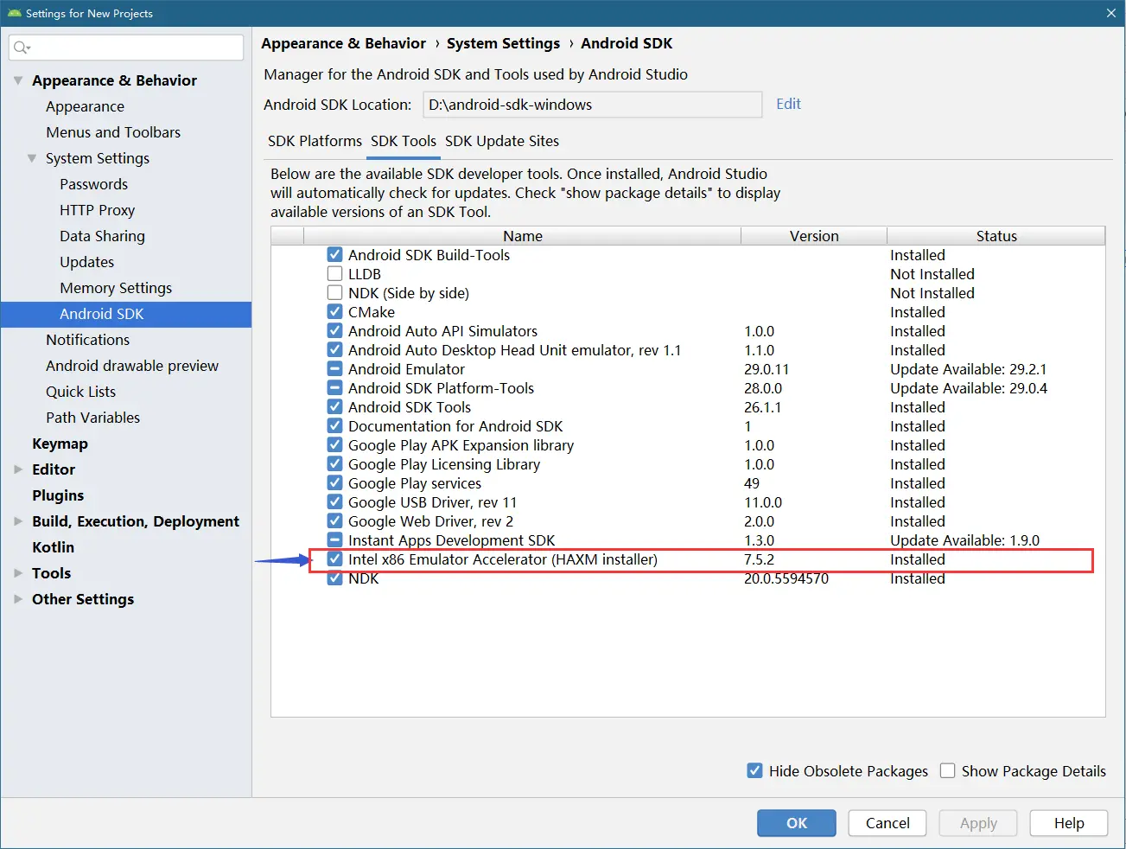
Task: Click version 20.0.5594570 of NDK
Action: [786, 578]
